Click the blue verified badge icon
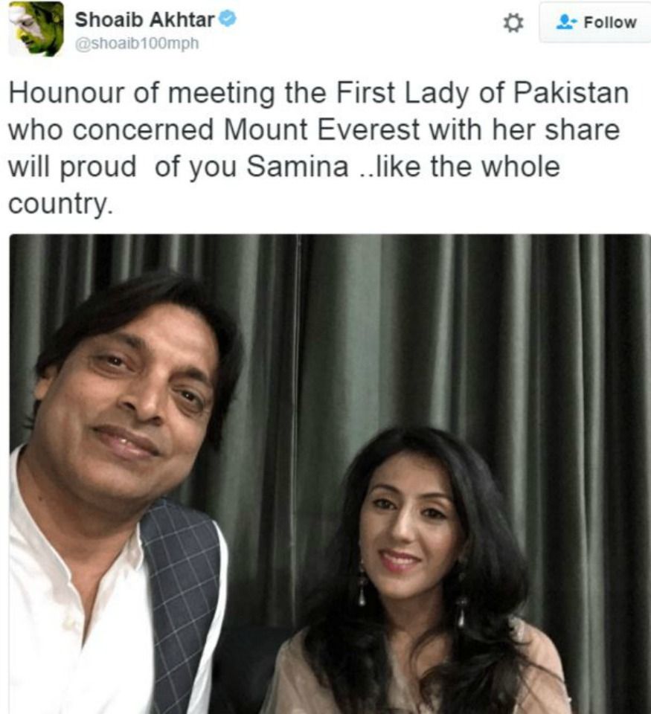 pos(228,19)
